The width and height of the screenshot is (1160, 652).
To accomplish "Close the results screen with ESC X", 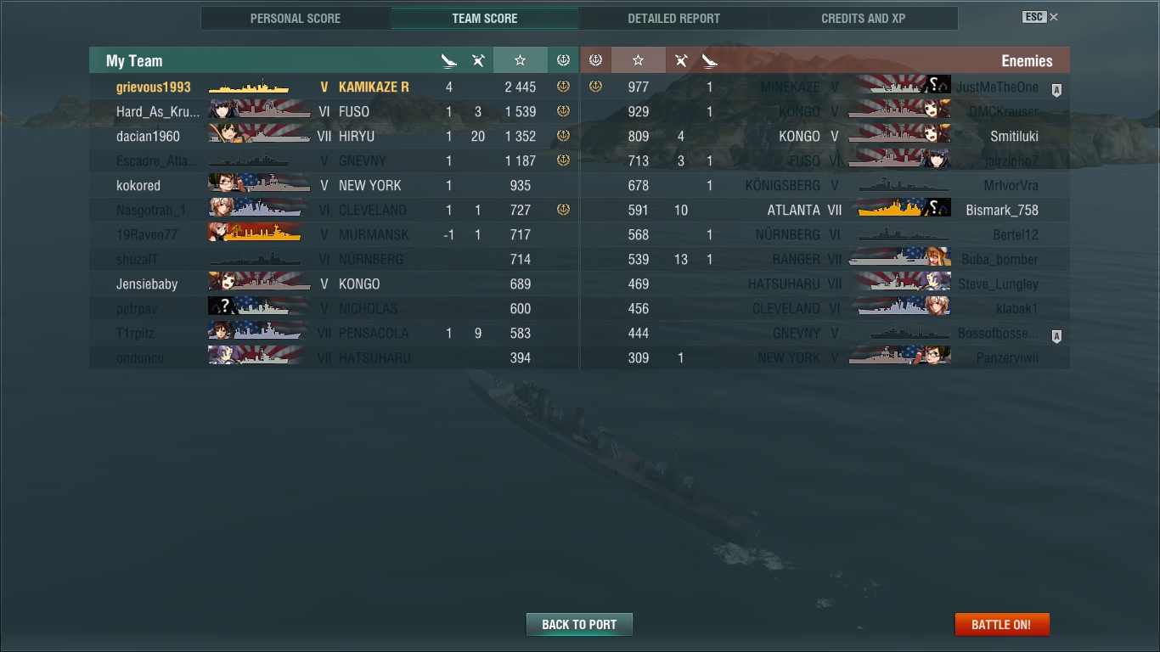I will coord(1040,17).
